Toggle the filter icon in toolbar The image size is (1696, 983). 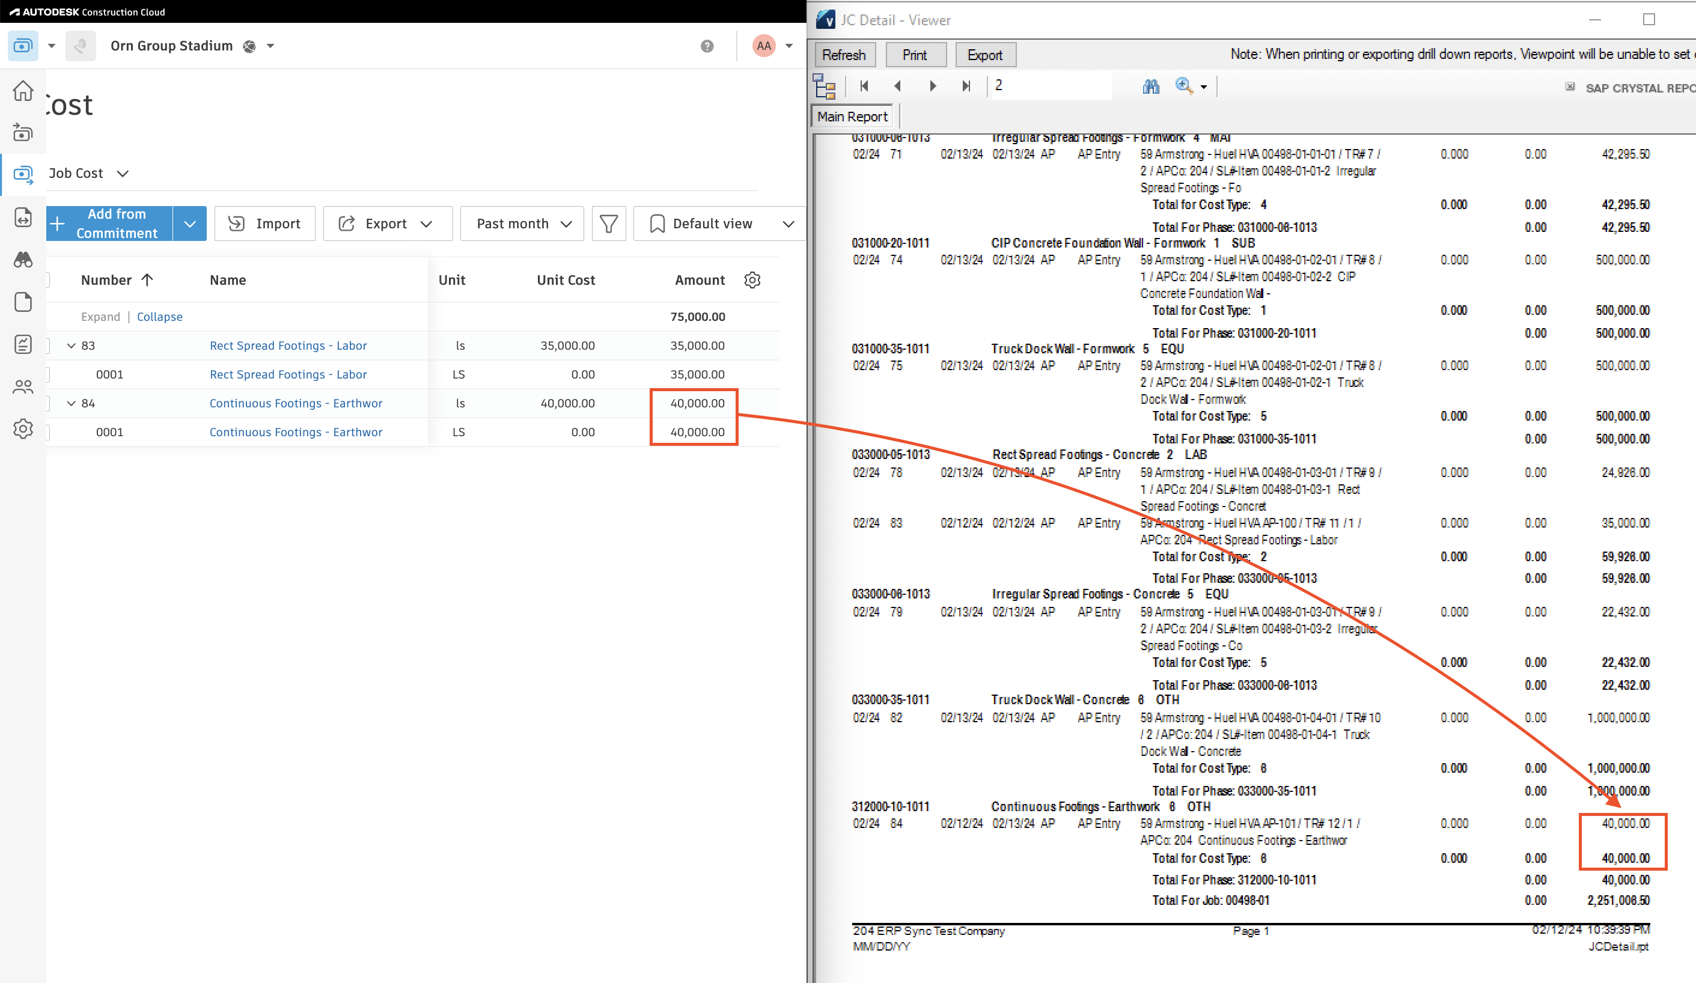[x=609, y=224]
